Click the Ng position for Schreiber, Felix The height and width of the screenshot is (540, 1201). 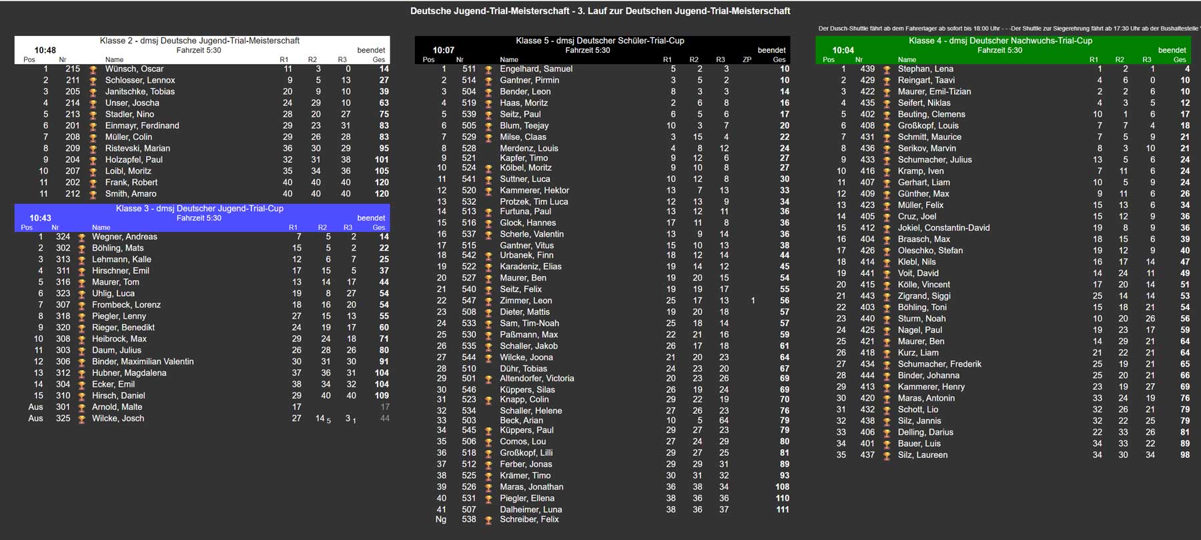click(x=441, y=519)
